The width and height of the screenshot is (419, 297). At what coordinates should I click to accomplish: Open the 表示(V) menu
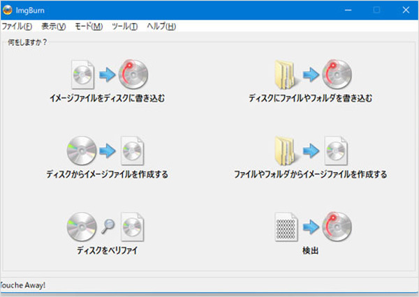click(53, 26)
